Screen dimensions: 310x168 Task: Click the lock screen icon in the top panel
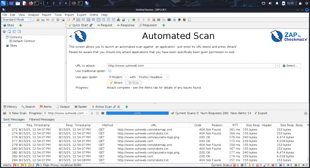click(300, 3)
